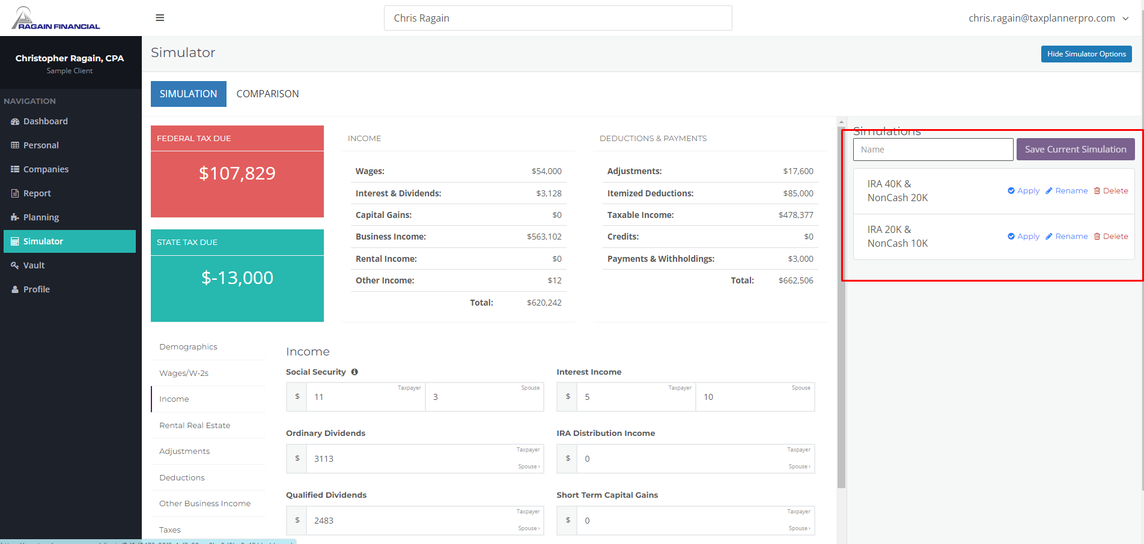The width and height of the screenshot is (1144, 544).
Task: Click the Social Security info icon
Action: [354, 372]
